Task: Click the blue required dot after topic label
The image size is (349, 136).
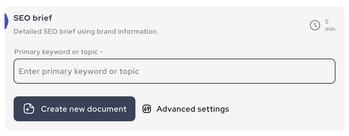Action: (x=101, y=52)
